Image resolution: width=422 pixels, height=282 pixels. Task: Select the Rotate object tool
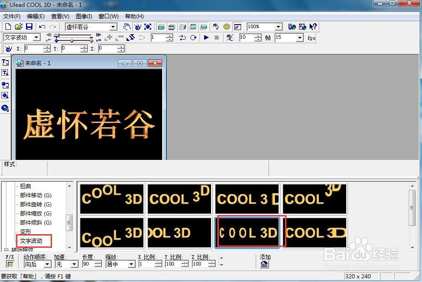click(137, 26)
